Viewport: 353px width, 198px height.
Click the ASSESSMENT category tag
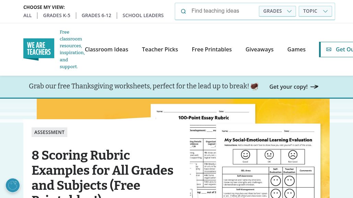(49, 132)
